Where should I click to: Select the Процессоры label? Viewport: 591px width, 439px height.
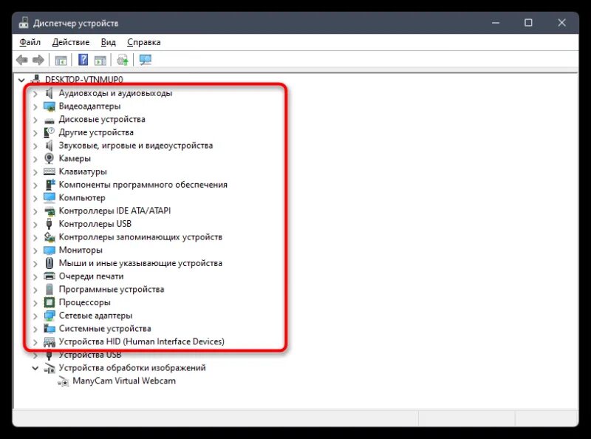85,302
